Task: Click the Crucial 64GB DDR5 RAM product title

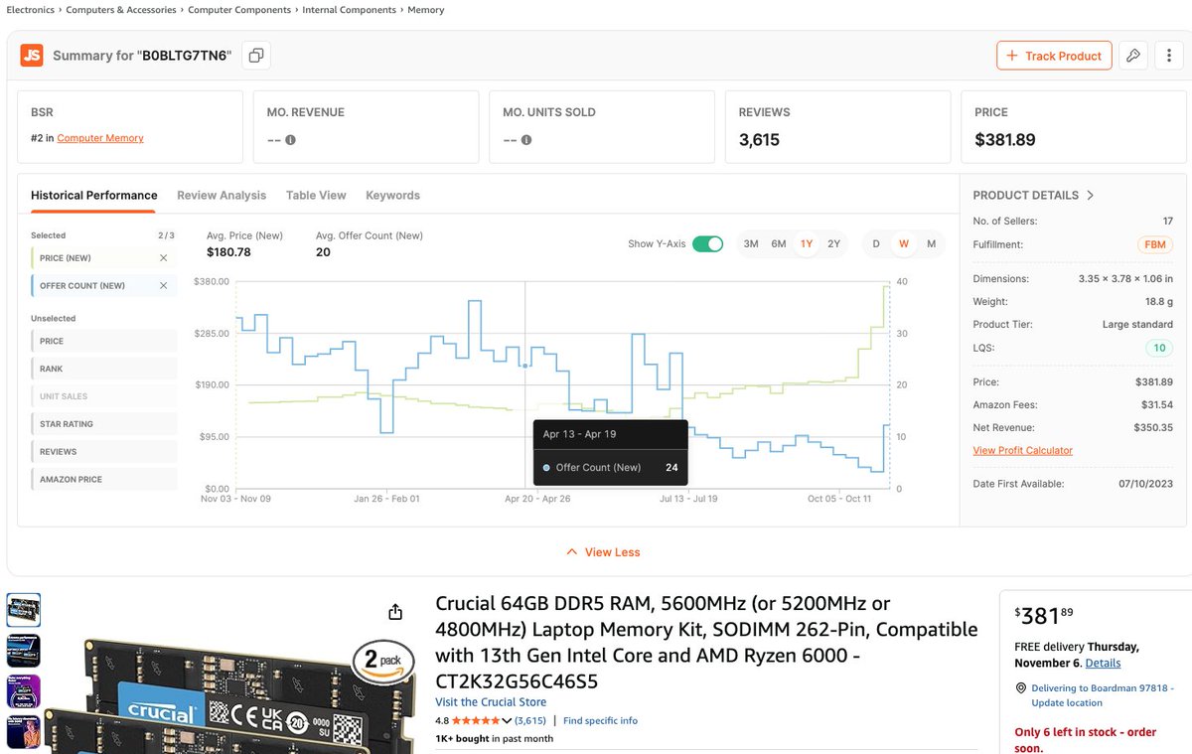Action: [x=706, y=643]
